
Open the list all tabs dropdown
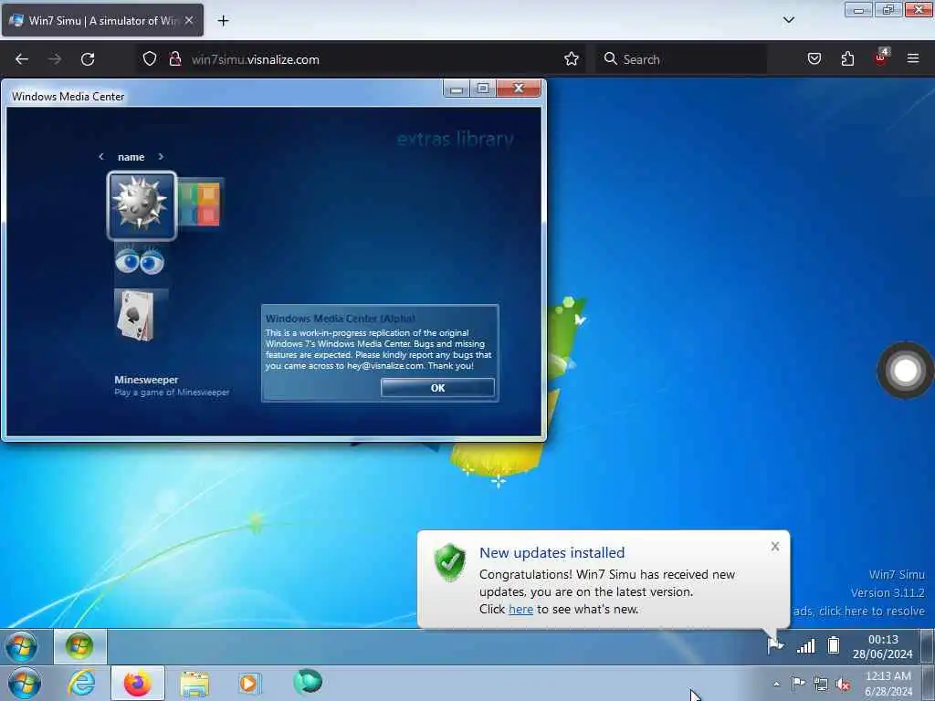(789, 20)
